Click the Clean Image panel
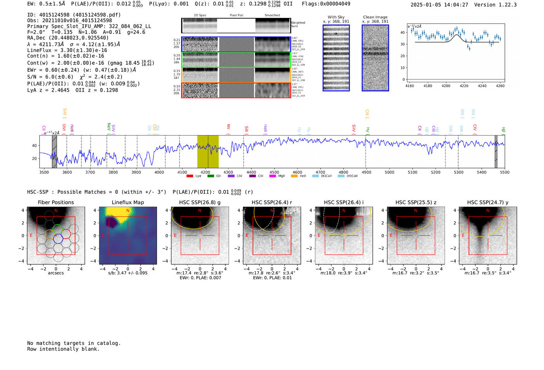 coord(375,58)
